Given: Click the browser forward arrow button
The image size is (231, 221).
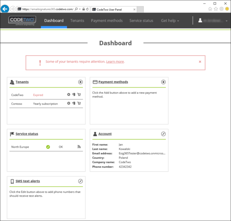Looking at the screenshot, I should [x=13, y=9].
